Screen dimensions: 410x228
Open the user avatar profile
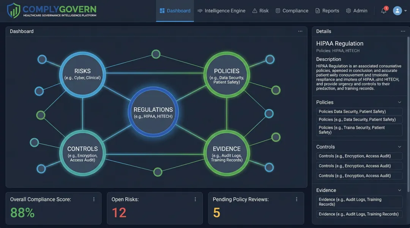click(x=397, y=11)
